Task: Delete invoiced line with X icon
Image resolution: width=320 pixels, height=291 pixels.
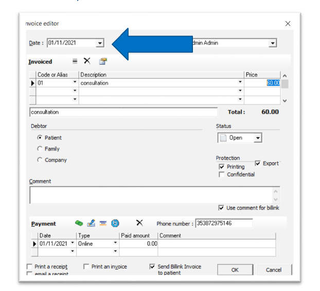Action: [87, 61]
